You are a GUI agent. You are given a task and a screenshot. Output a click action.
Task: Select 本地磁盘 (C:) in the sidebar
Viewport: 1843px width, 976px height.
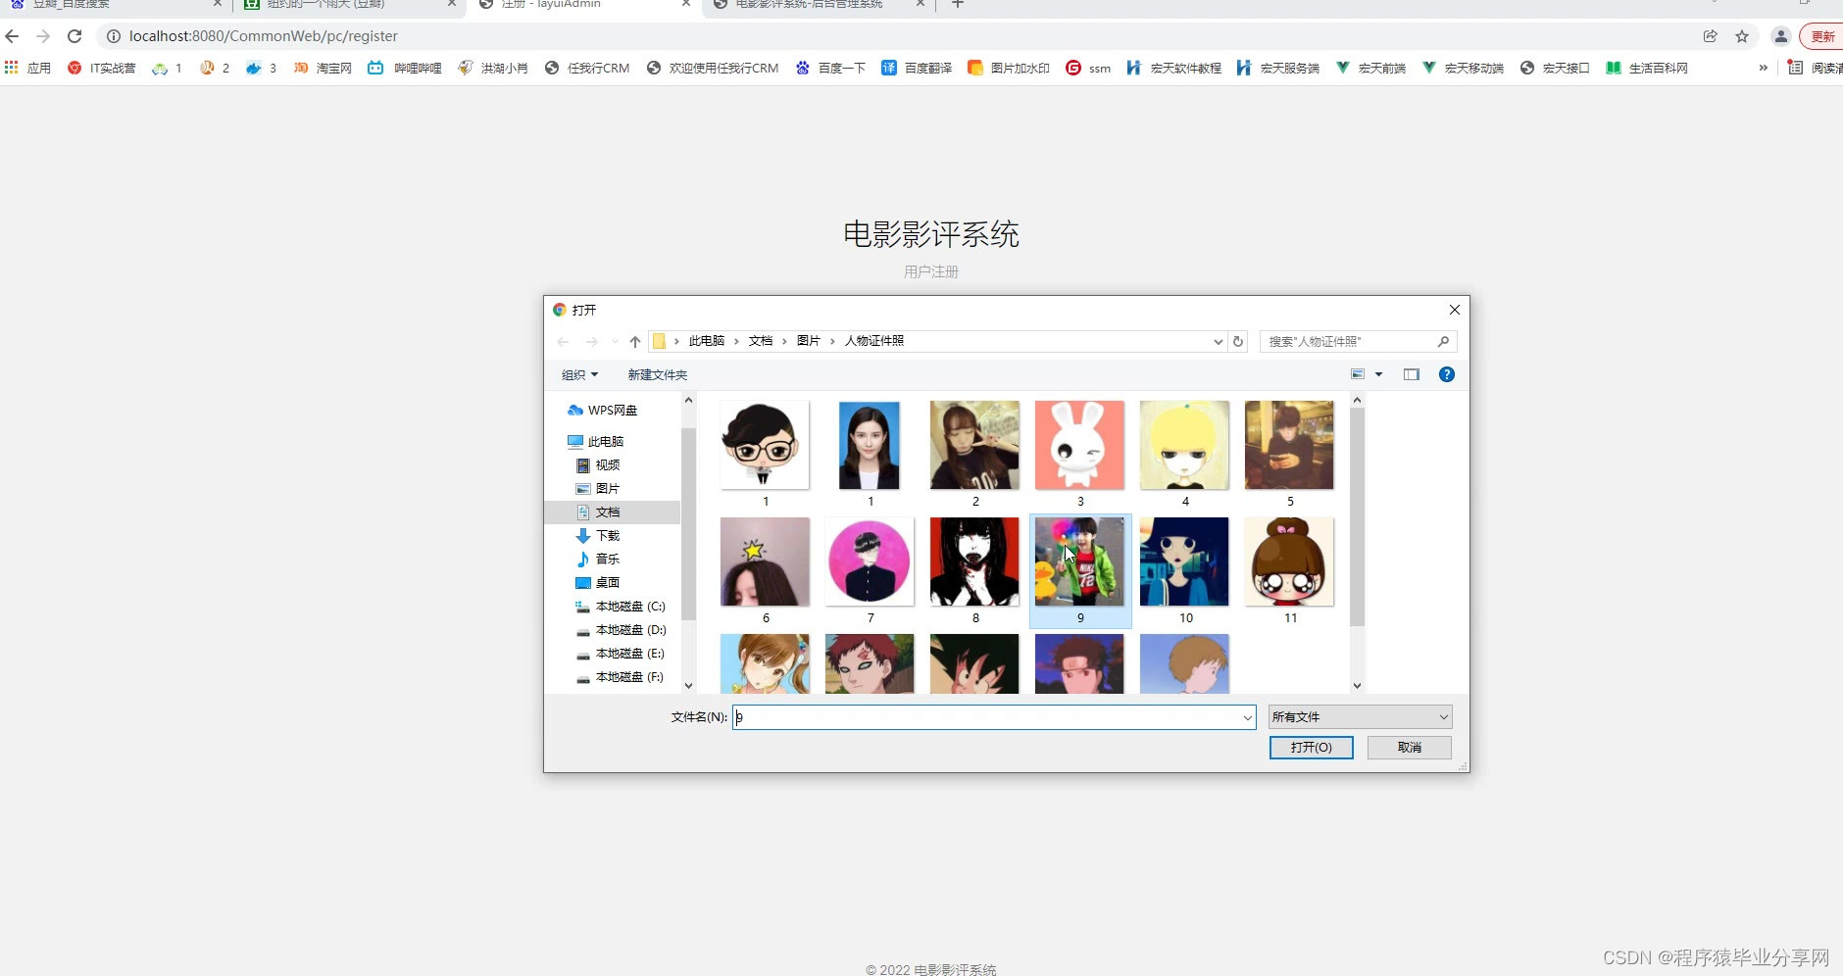pos(621,606)
